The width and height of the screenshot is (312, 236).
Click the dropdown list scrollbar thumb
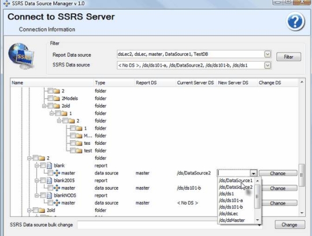pyautogui.click(x=257, y=197)
